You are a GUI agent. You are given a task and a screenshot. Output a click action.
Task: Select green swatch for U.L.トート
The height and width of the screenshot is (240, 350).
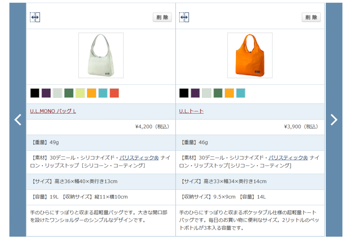pyautogui.click(x=218, y=93)
